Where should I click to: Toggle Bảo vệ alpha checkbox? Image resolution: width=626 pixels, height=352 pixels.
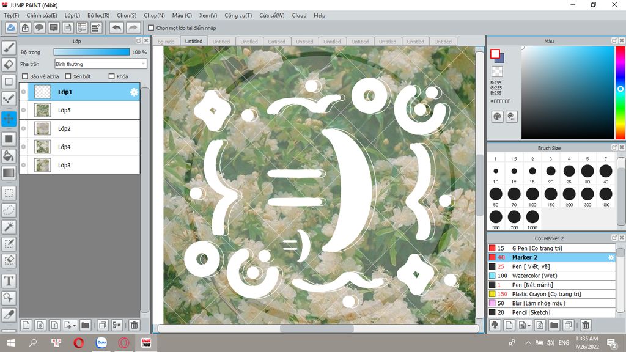click(x=25, y=76)
